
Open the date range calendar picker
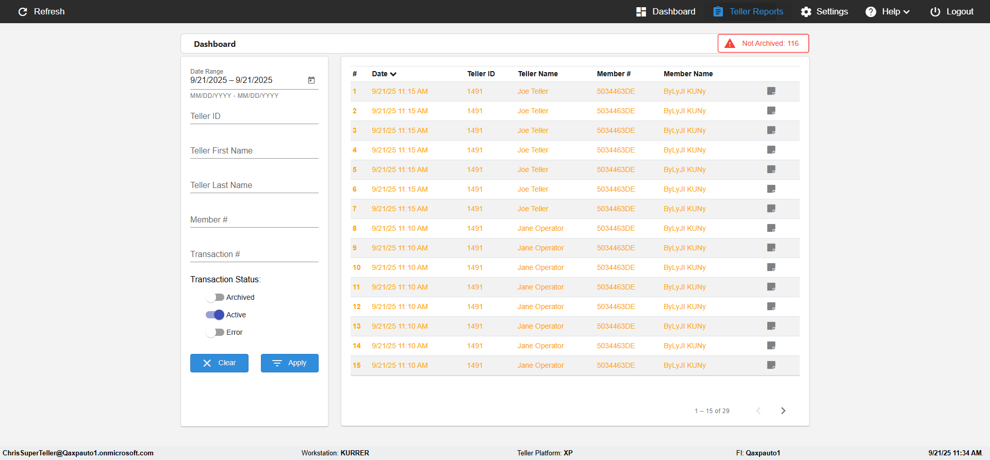pyautogui.click(x=311, y=80)
